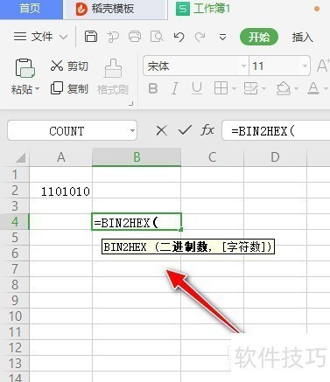Click the Cut scissors icon
The height and width of the screenshot is (382, 330).
tap(57, 66)
